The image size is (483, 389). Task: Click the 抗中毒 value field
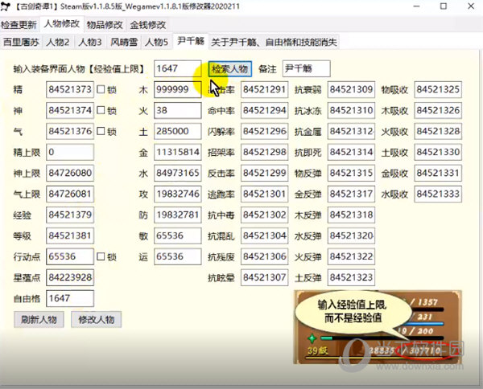(265, 215)
